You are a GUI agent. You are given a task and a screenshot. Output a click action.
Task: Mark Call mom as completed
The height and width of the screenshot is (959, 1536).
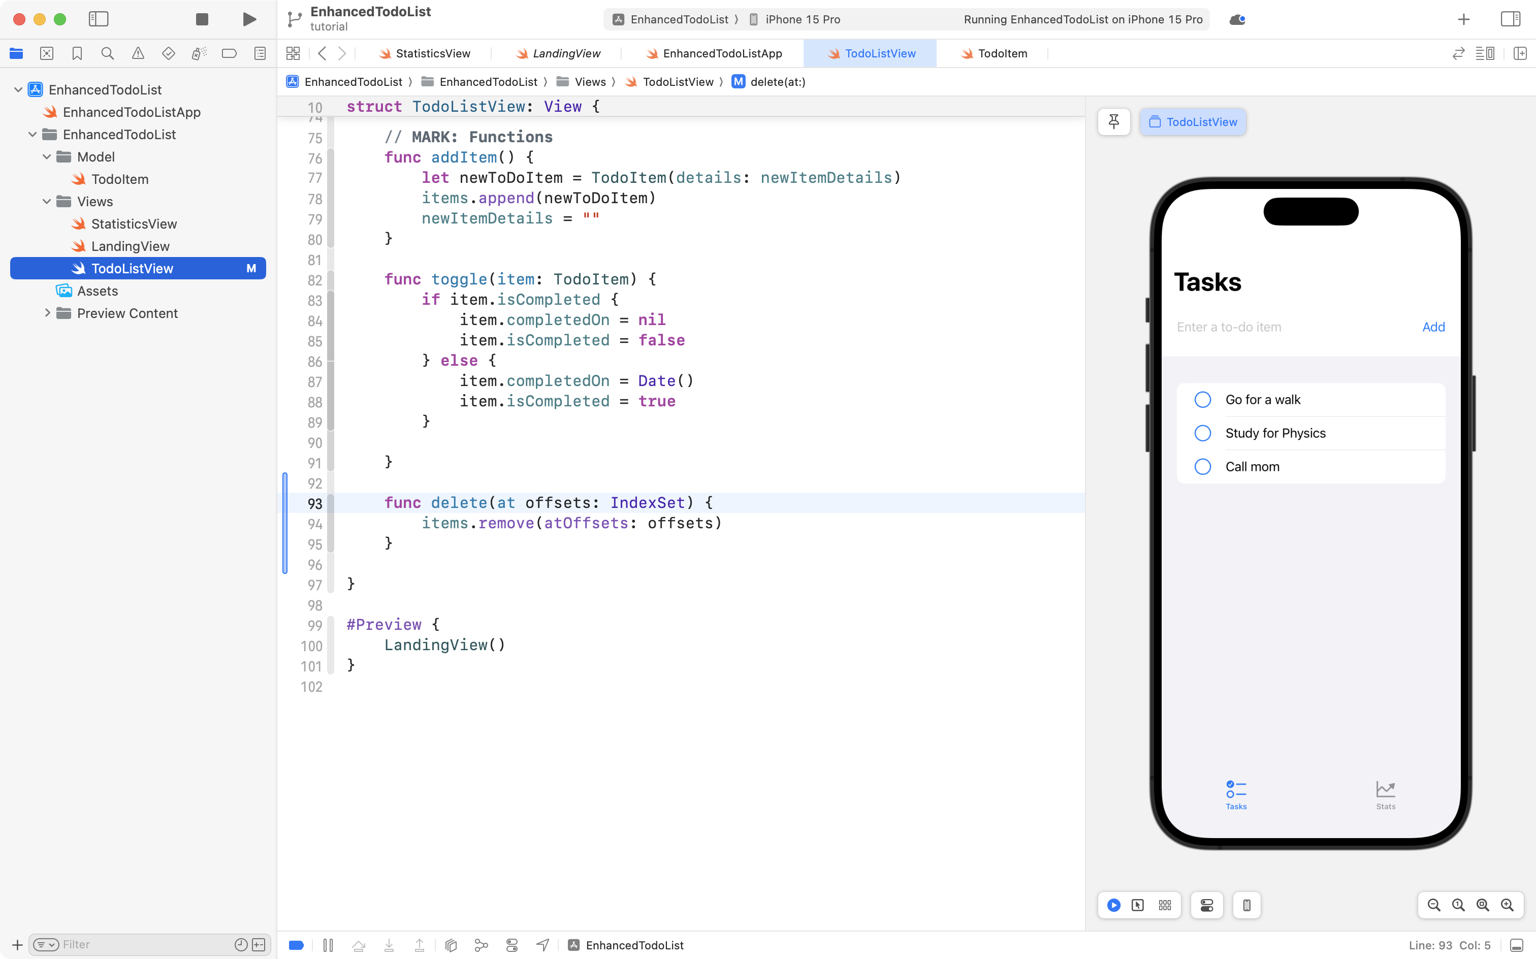click(1202, 466)
